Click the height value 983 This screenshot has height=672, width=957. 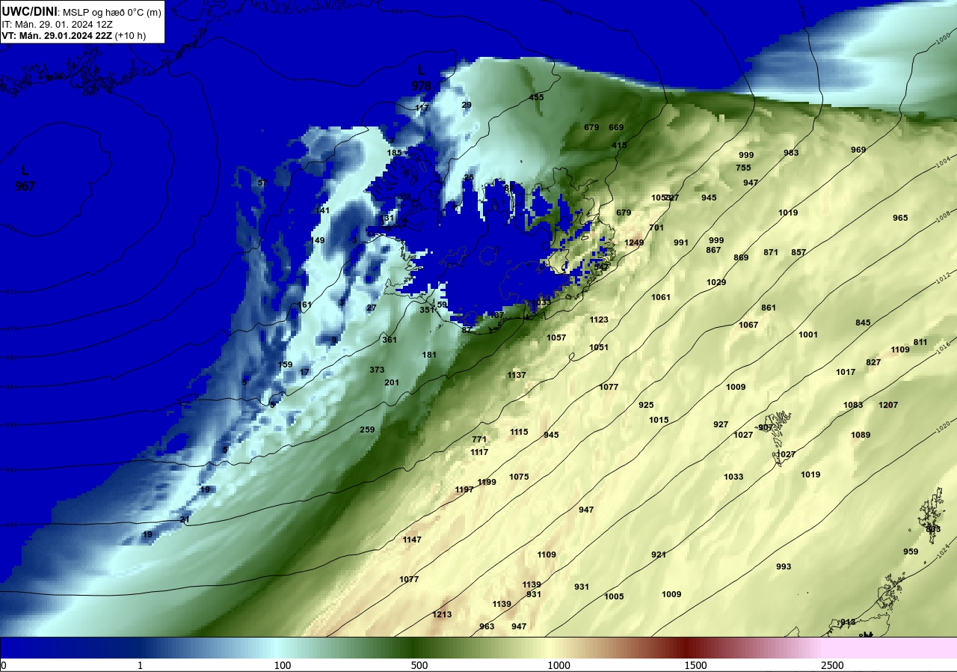coord(791,153)
